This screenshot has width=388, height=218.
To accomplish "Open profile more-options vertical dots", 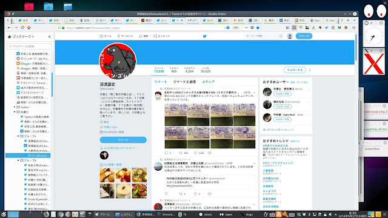I will click(310, 70).
